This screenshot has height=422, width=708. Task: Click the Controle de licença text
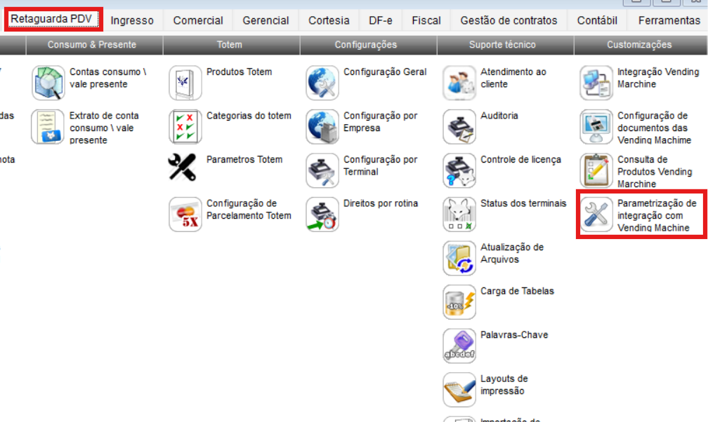coord(520,159)
